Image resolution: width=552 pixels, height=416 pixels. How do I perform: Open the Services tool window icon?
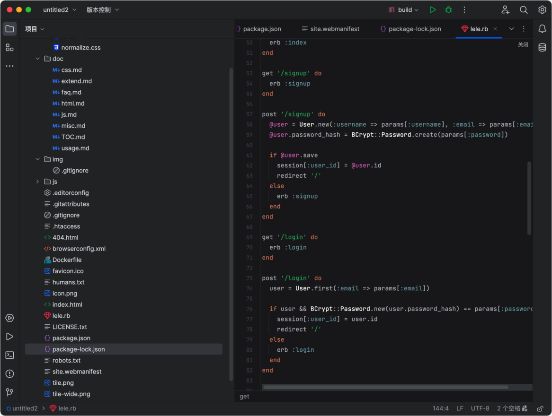(x=9, y=318)
